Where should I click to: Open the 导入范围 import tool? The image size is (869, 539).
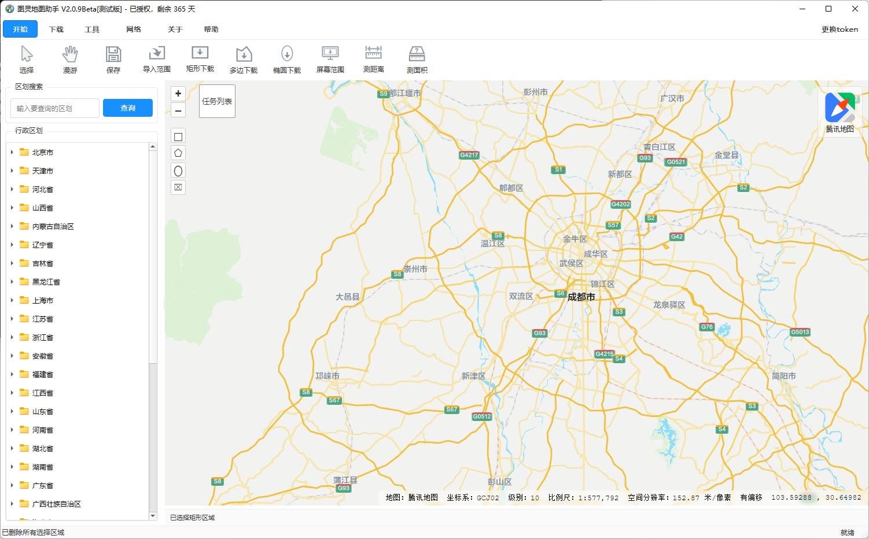157,59
